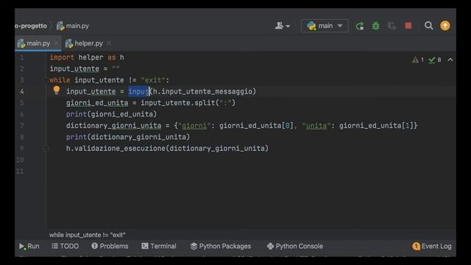Viewport: 471px width, 265px height.
Task: Click the 'import' keyword on line 1
Action: coord(62,57)
